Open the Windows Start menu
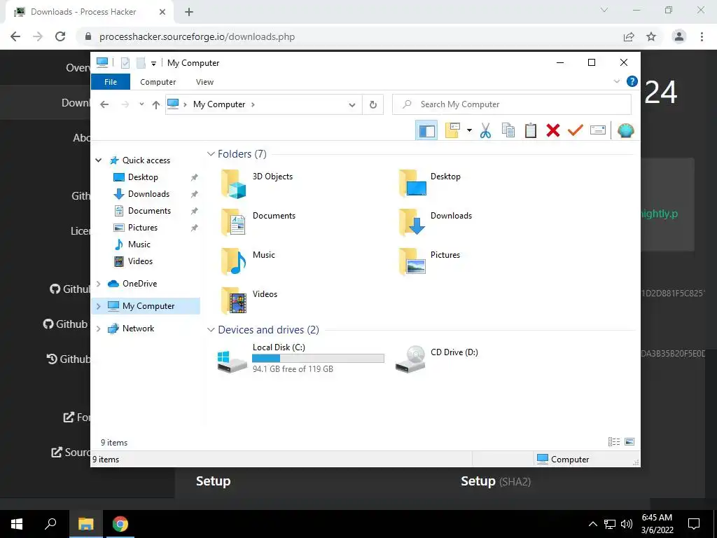 point(17,524)
